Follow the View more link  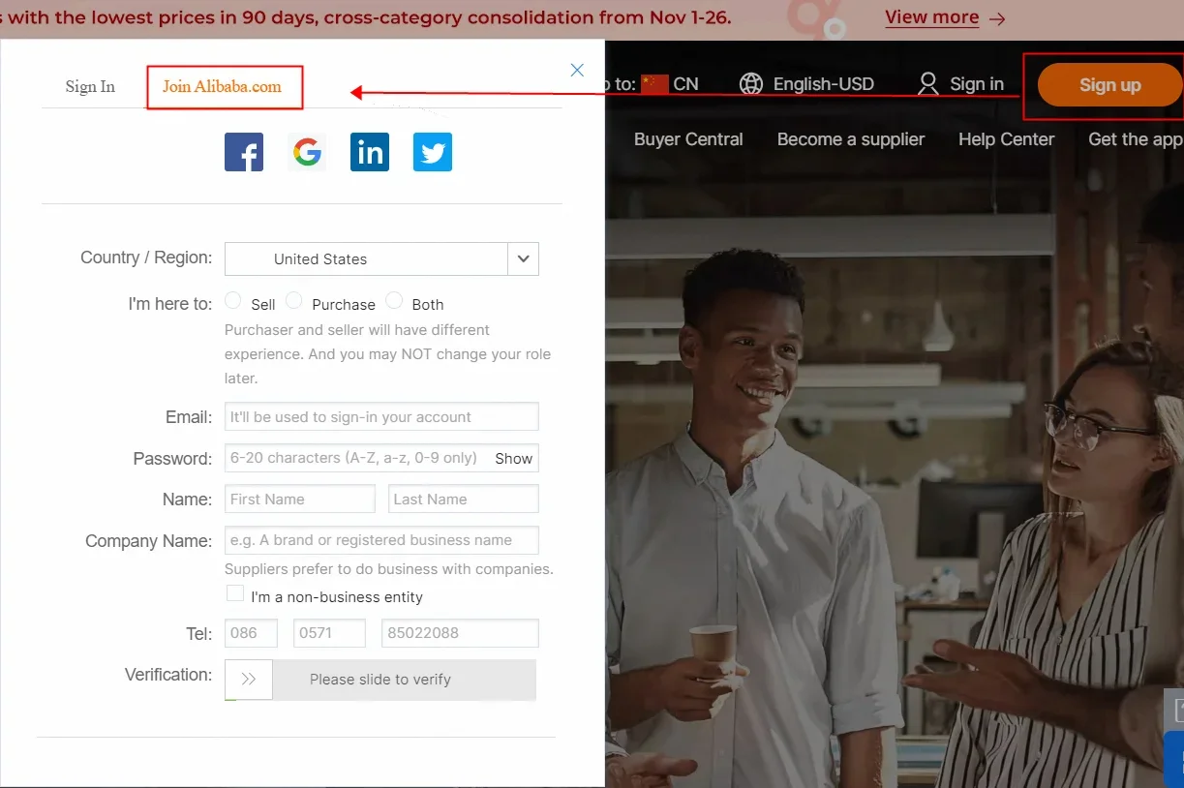pos(932,16)
